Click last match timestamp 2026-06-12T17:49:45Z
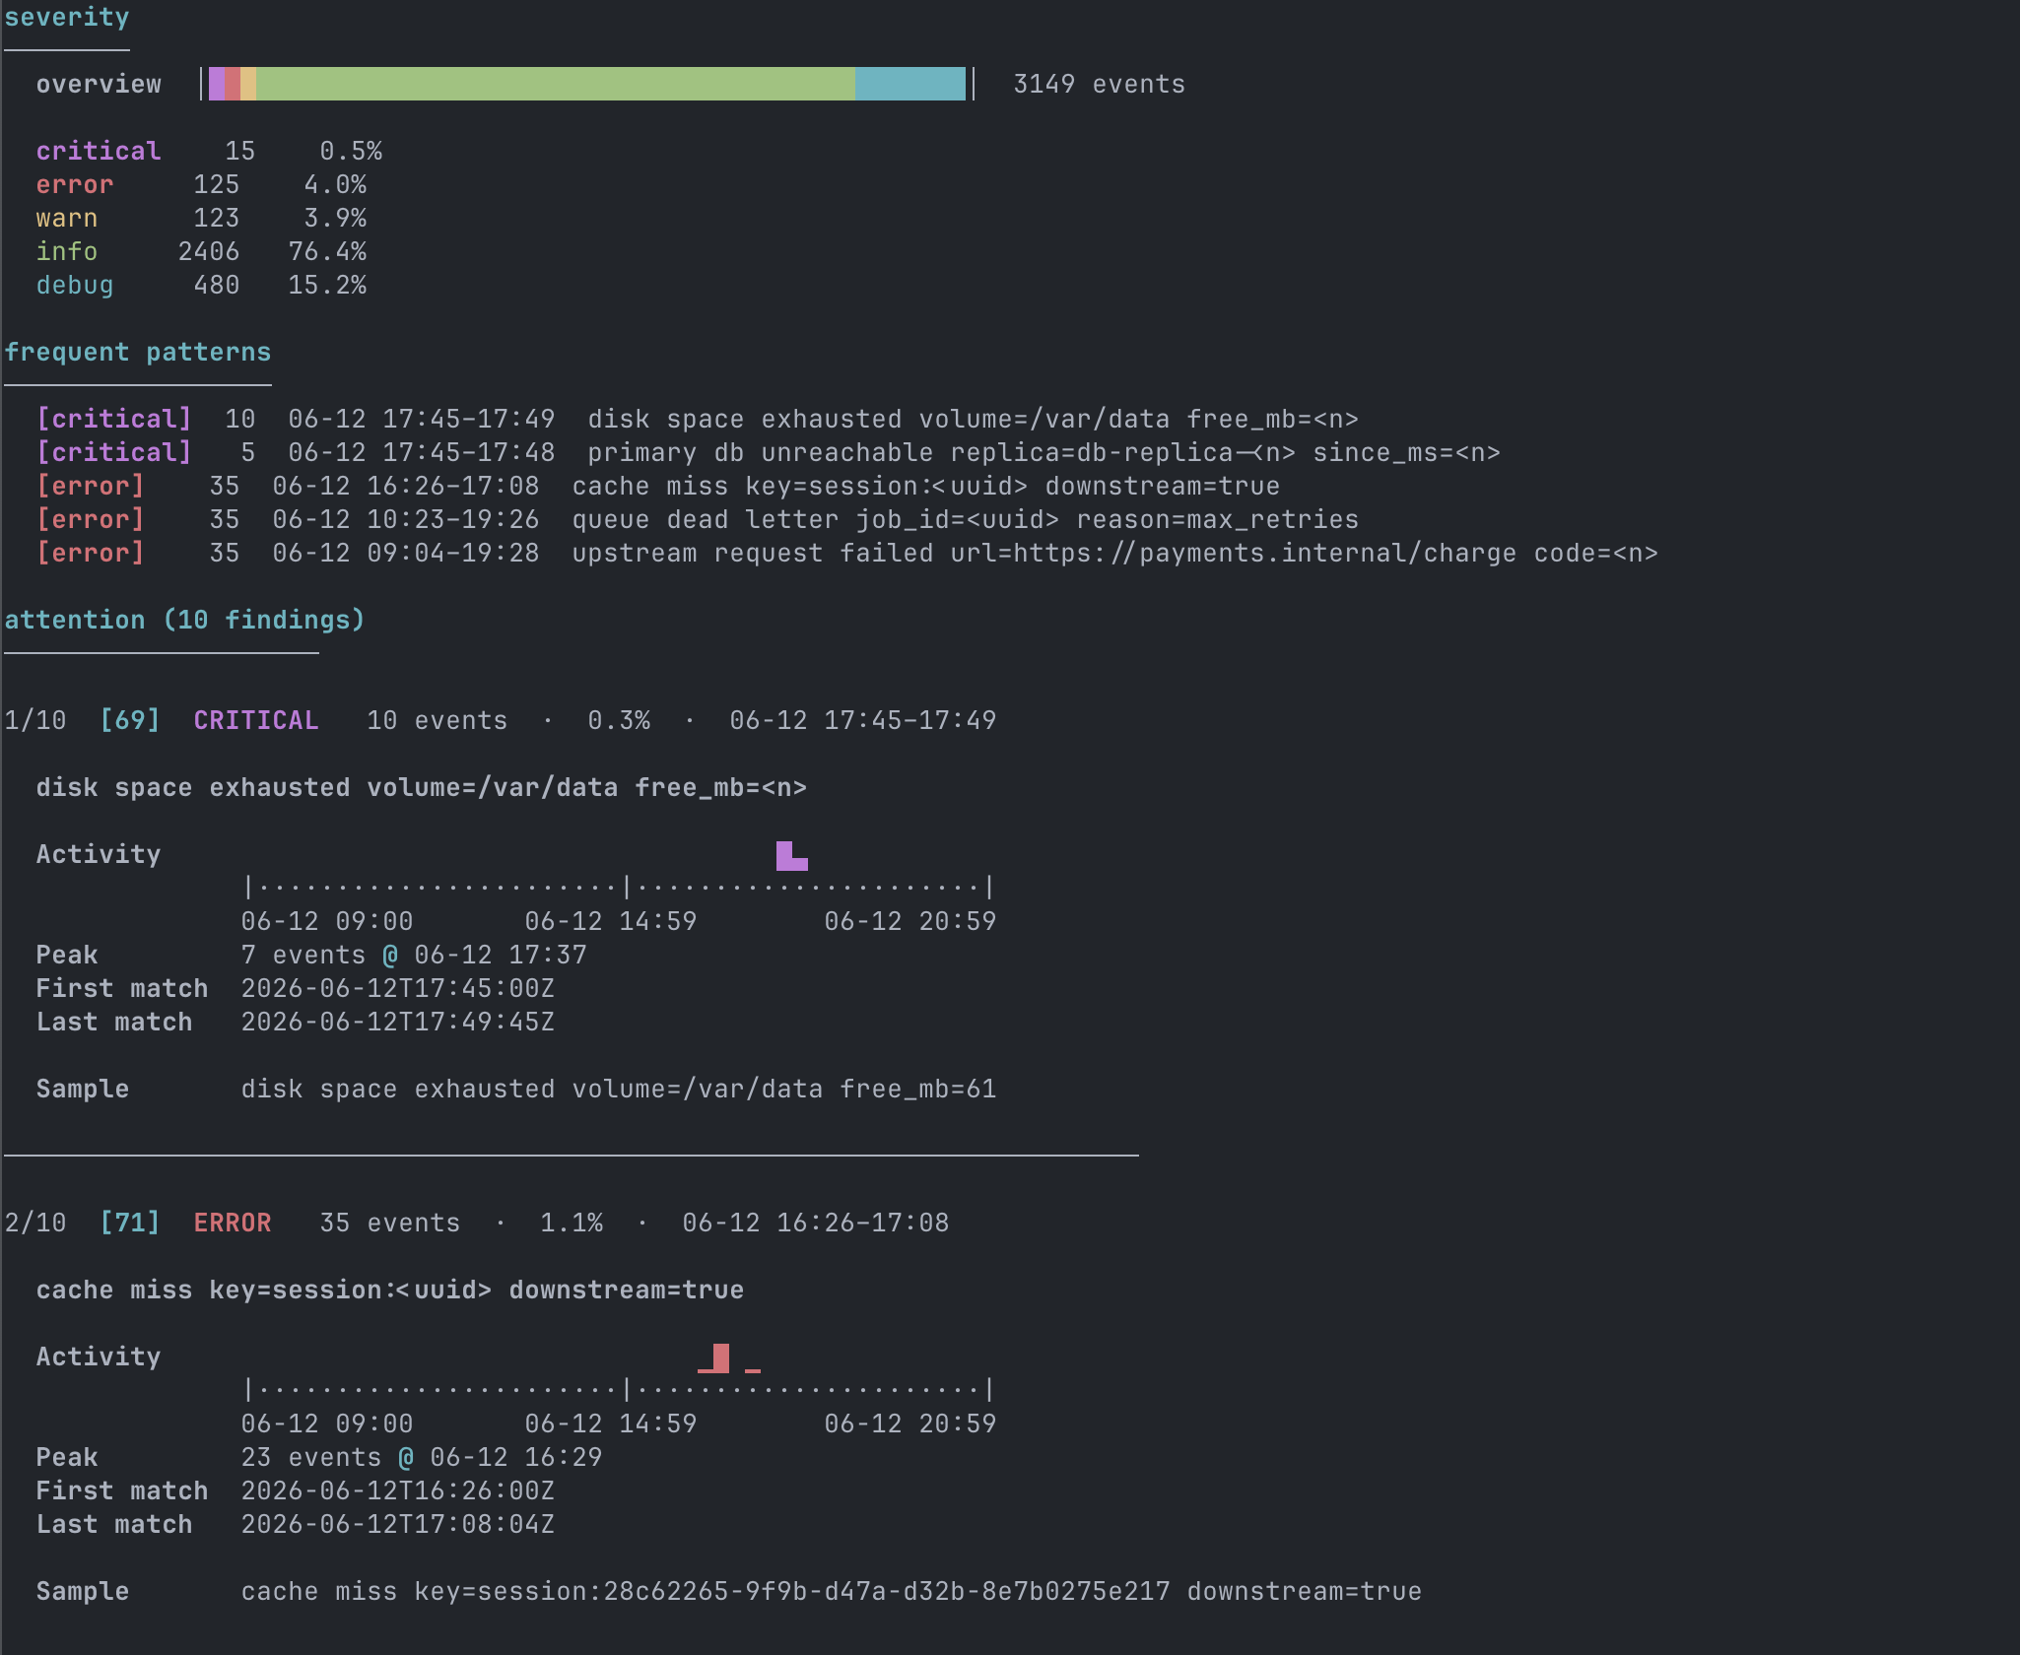Image resolution: width=2020 pixels, height=1655 pixels. tap(398, 1022)
